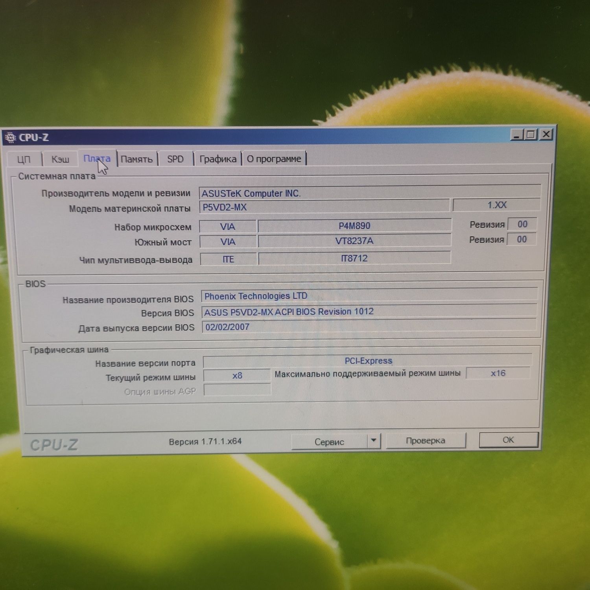Switch to the ЦП tab
The height and width of the screenshot is (590, 590).
point(24,159)
